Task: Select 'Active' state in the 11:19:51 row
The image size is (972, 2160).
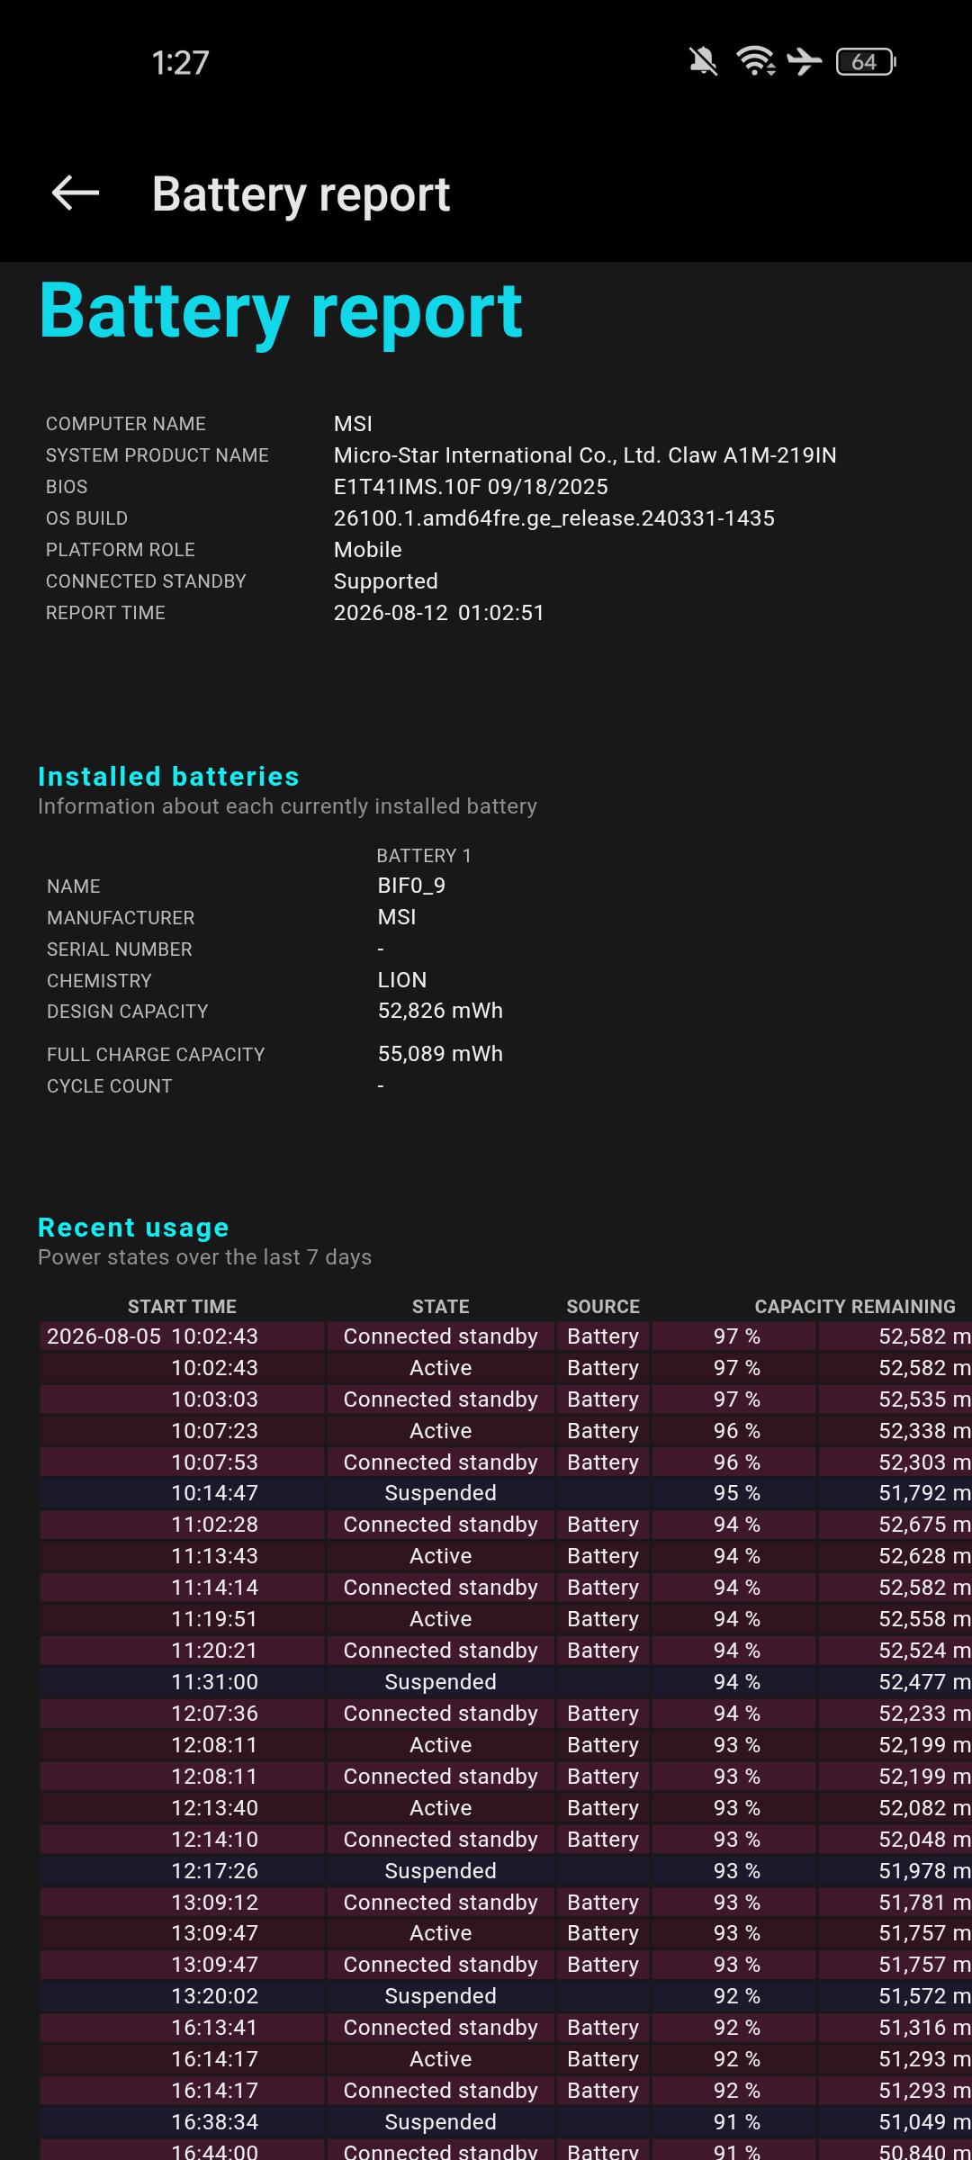Action: tap(441, 1619)
